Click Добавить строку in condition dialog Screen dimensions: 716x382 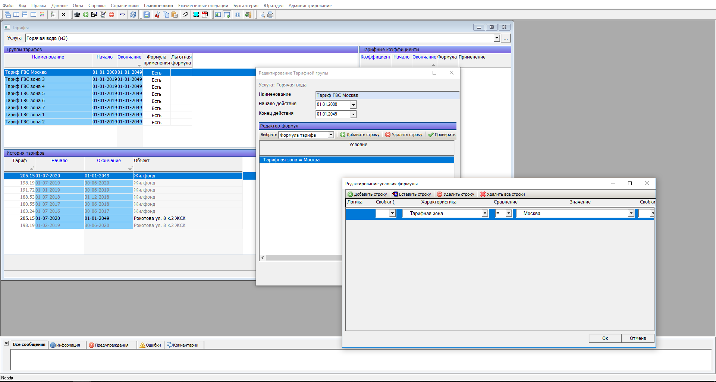367,194
